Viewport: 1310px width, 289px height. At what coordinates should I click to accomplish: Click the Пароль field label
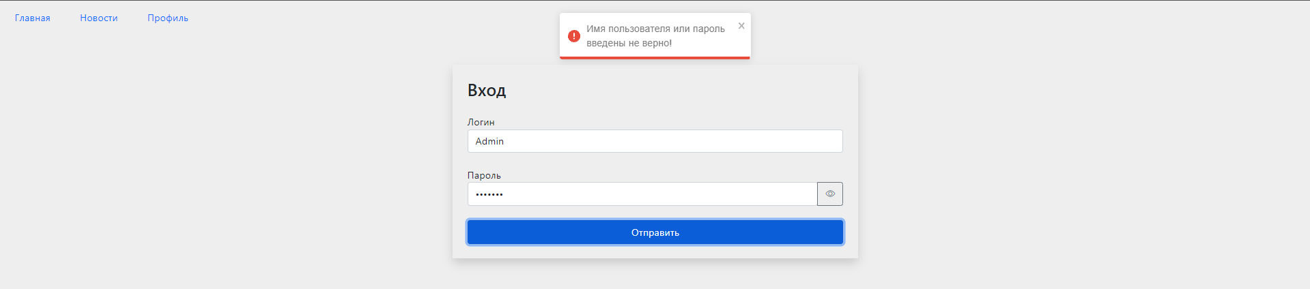point(484,175)
